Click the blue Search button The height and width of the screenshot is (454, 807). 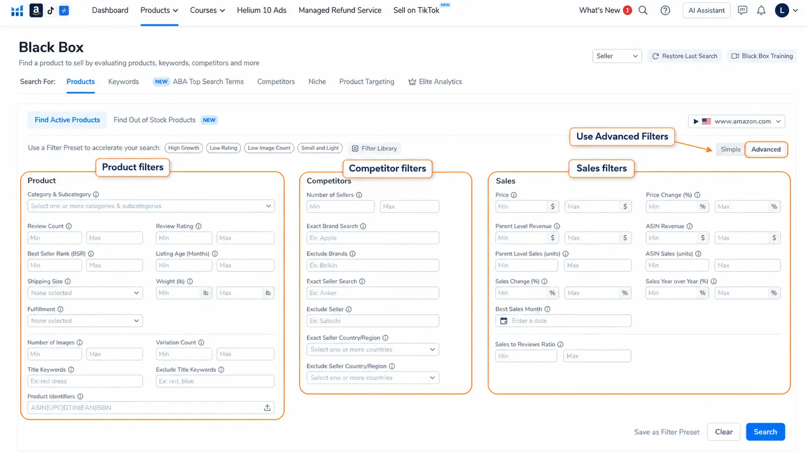765,432
